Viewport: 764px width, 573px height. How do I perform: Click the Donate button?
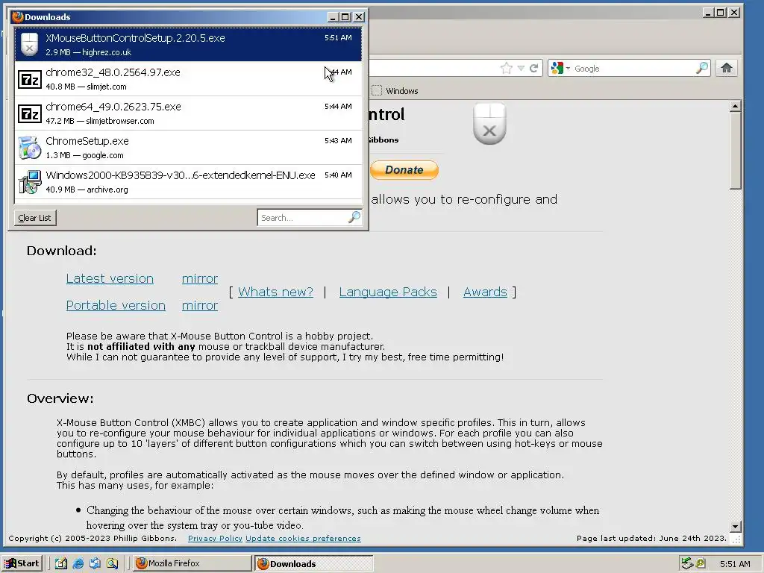coord(404,170)
